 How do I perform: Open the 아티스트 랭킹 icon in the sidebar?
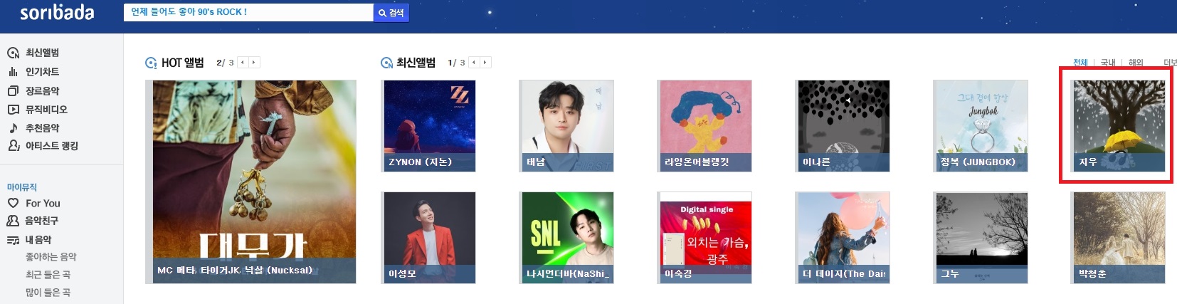click(13, 146)
